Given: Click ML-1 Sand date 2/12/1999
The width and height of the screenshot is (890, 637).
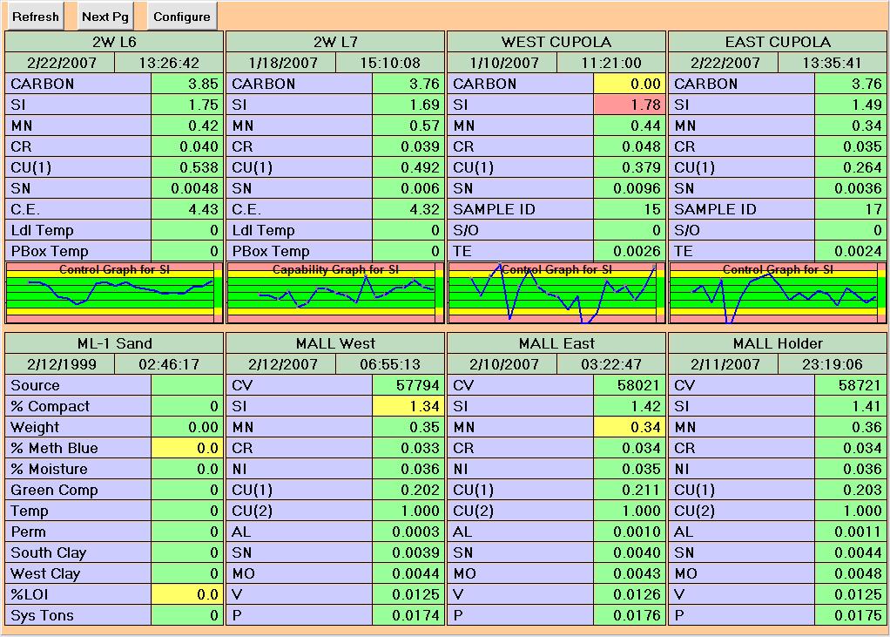Looking at the screenshot, I should tap(59, 364).
